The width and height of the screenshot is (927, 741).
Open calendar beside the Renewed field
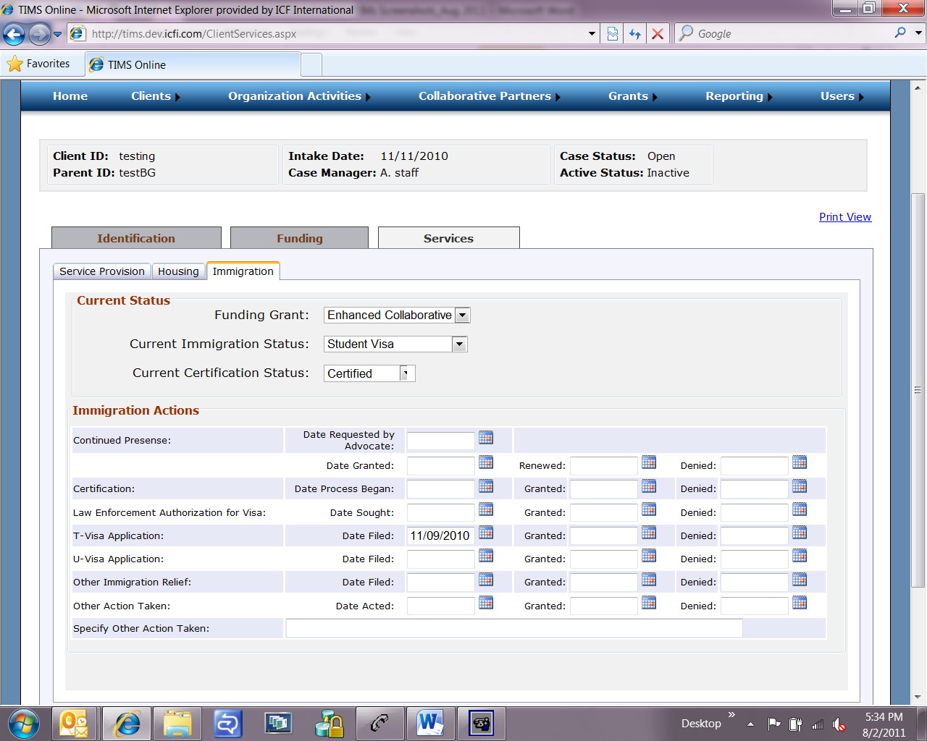[x=649, y=462]
